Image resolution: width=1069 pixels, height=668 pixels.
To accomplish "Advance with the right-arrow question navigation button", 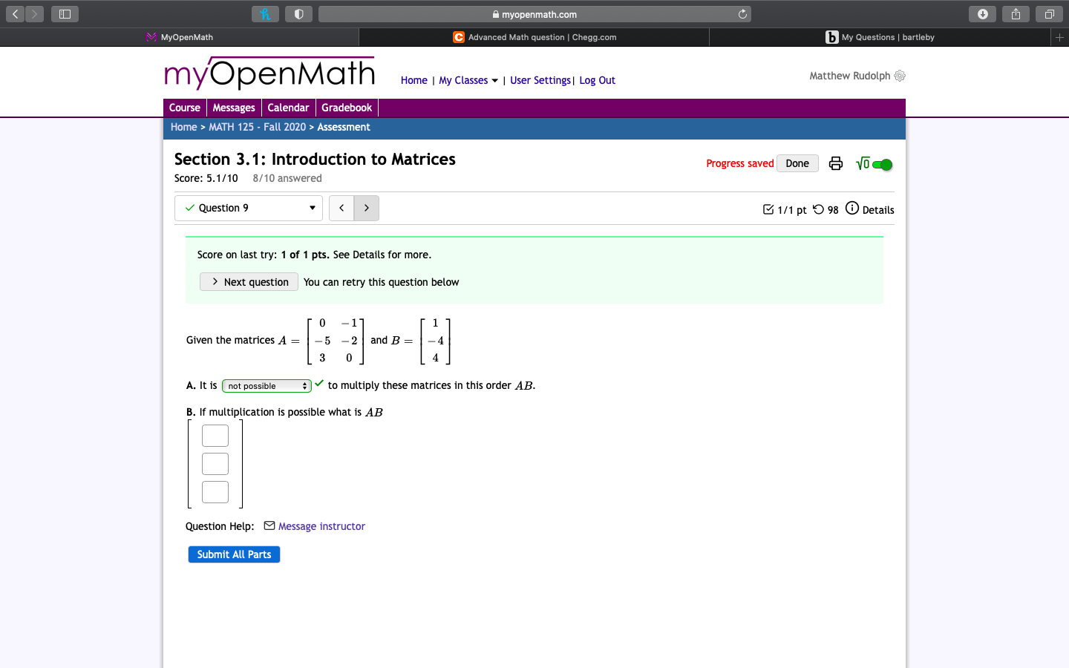I will [366, 208].
